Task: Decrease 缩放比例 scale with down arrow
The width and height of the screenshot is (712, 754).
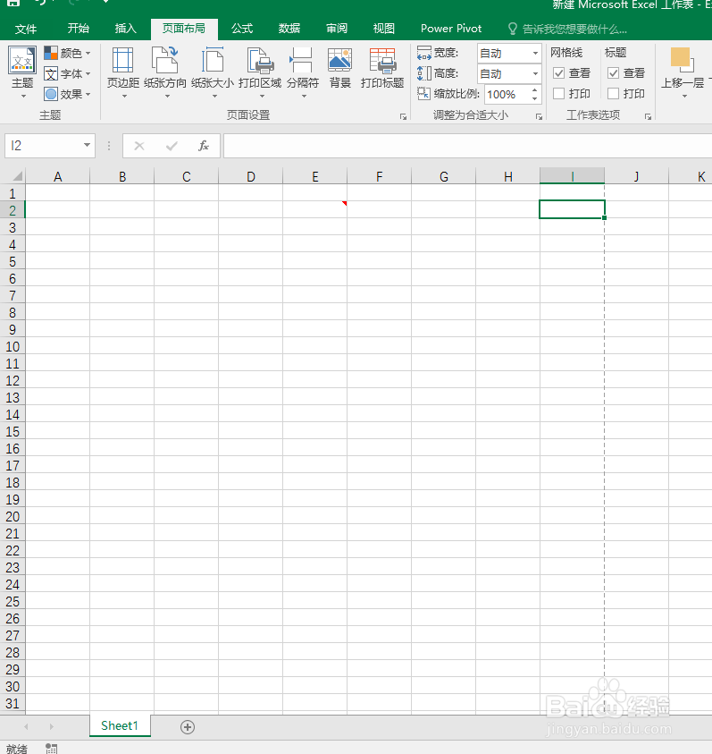Action: click(x=535, y=98)
